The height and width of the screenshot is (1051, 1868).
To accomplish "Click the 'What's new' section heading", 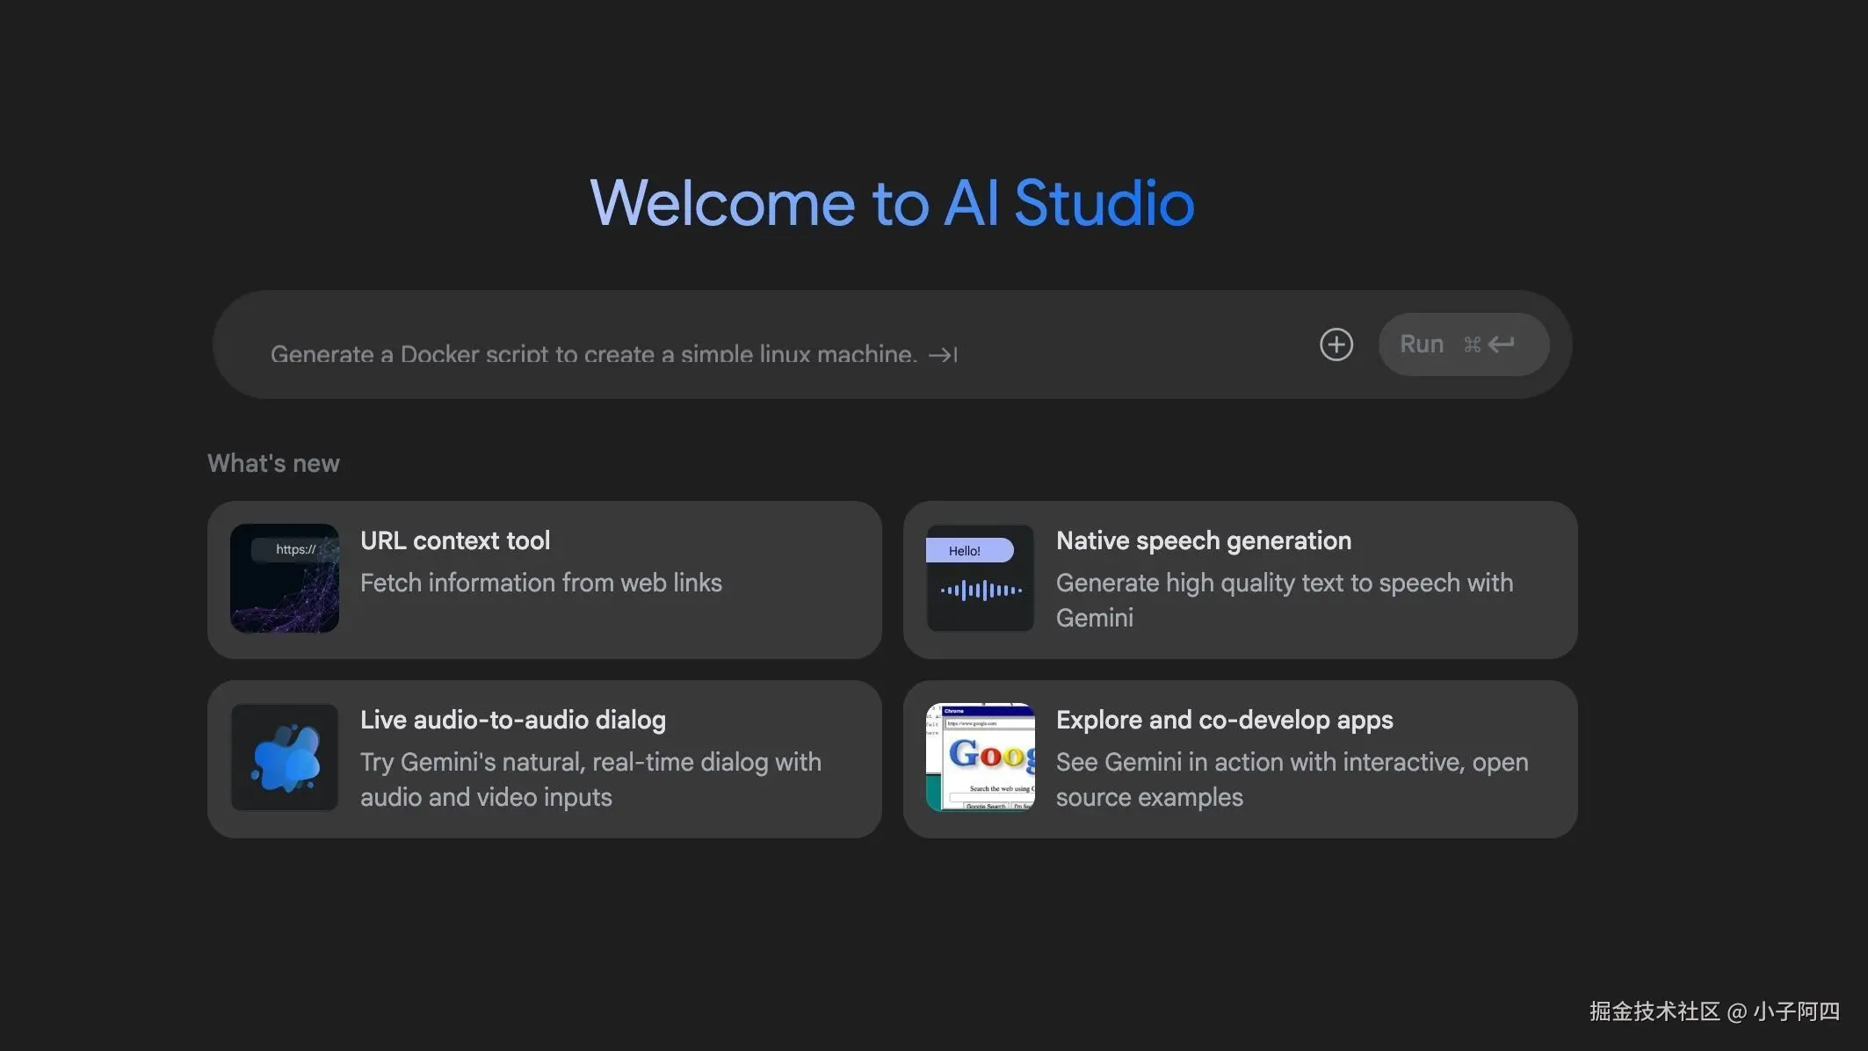I will coord(272,462).
